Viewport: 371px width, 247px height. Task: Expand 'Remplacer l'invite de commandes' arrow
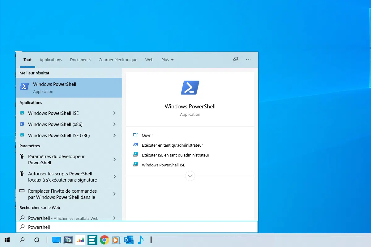tap(114, 194)
